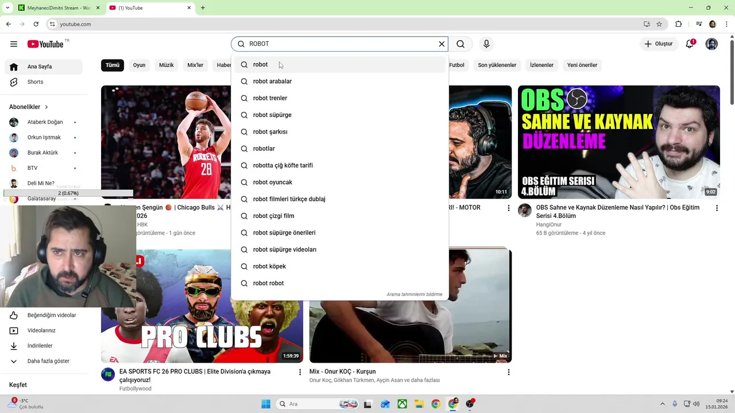The image size is (735, 413).
Task: Choose 'robotlar' suggestion
Action: click(339, 149)
